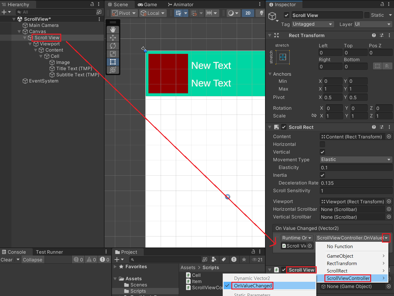
Task: Select the Move tool in Scene overlay
Action: tap(113, 38)
